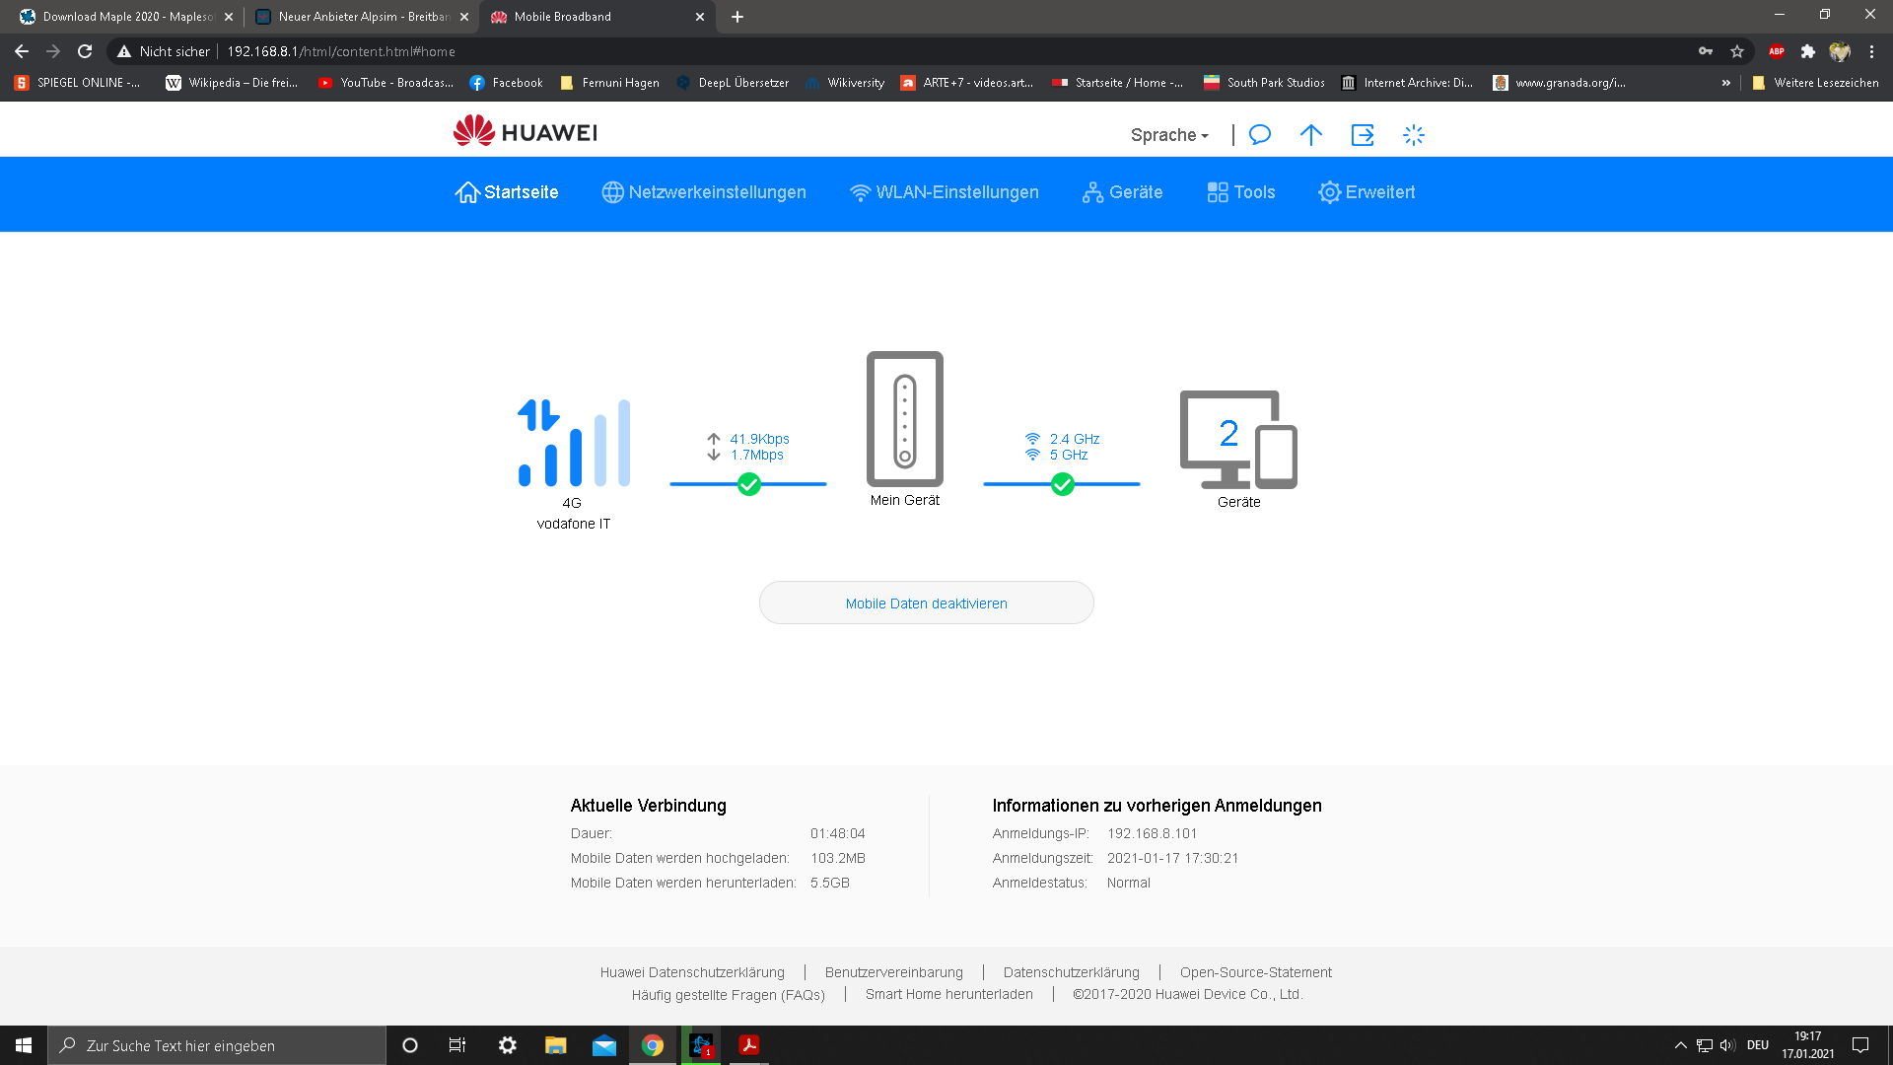Open Task View in taskbar
The height and width of the screenshot is (1065, 1893).
pos(457,1045)
